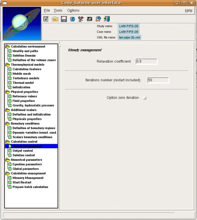This screenshot has width=197, height=220.
Task: Open the Tools menu
Action: (58, 10)
